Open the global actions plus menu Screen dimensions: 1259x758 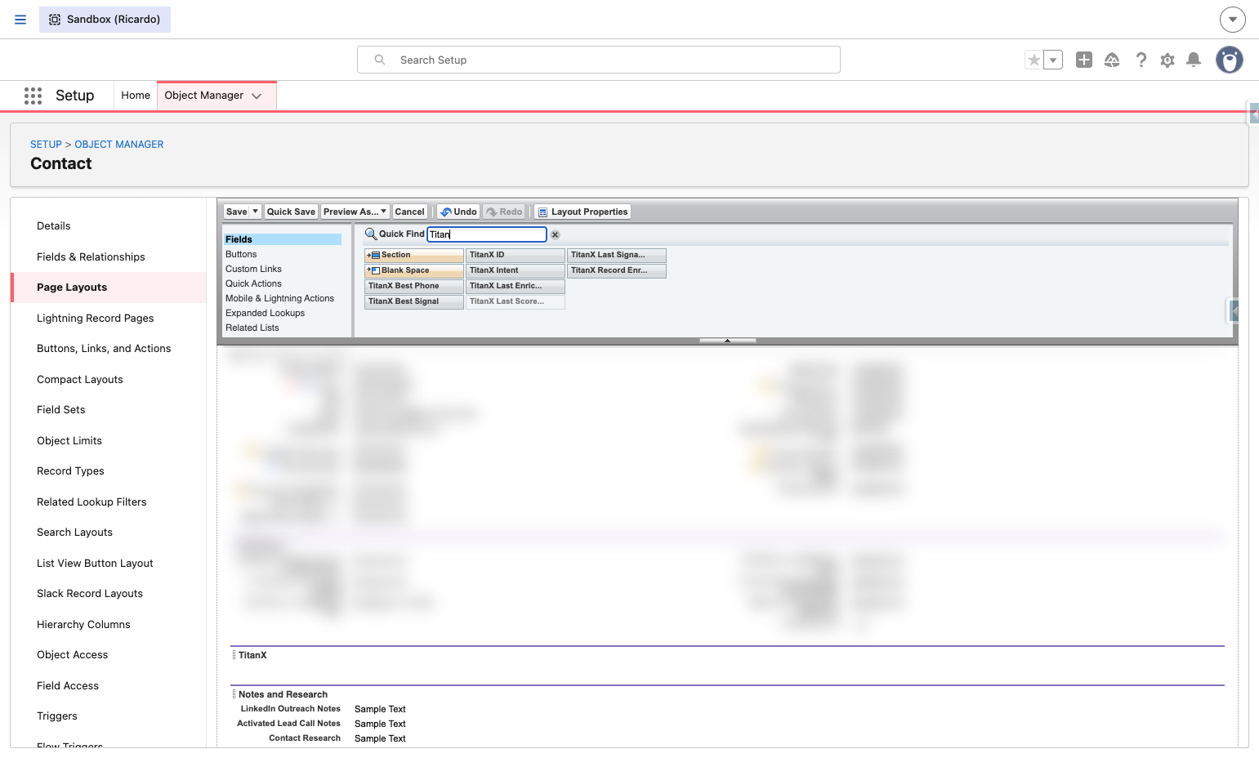1084,60
